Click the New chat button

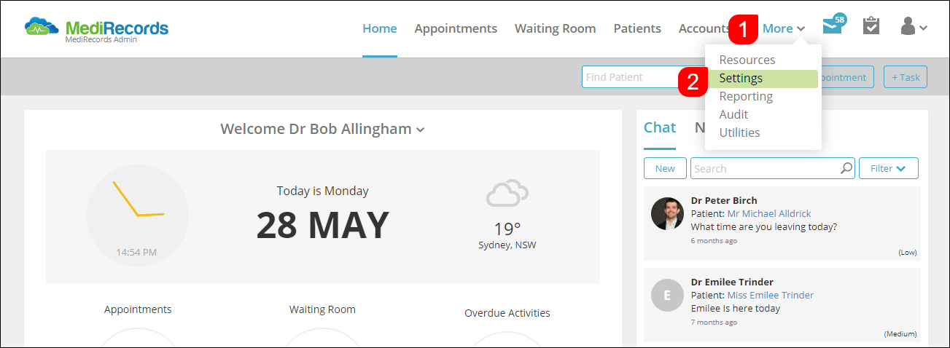pyautogui.click(x=665, y=168)
